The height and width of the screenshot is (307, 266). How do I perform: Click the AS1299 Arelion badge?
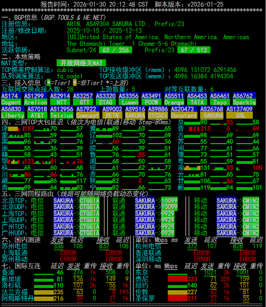pyautogui.click(x=35, y=99)
